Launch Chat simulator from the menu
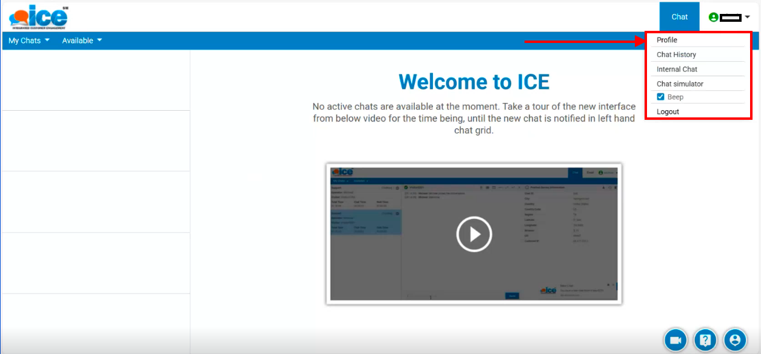Screen dimensions: 761x354 [680, 84]
